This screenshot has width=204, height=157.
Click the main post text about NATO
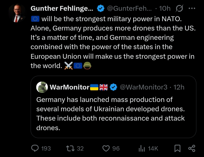113,42
